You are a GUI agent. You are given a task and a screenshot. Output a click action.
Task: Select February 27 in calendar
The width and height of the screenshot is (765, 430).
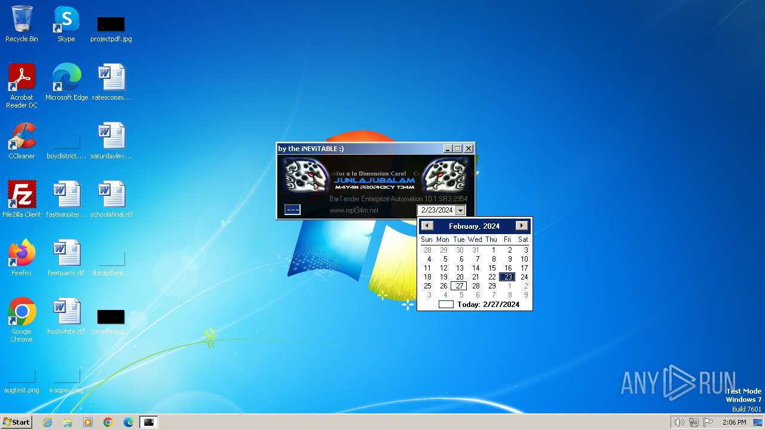pos(459,286)
